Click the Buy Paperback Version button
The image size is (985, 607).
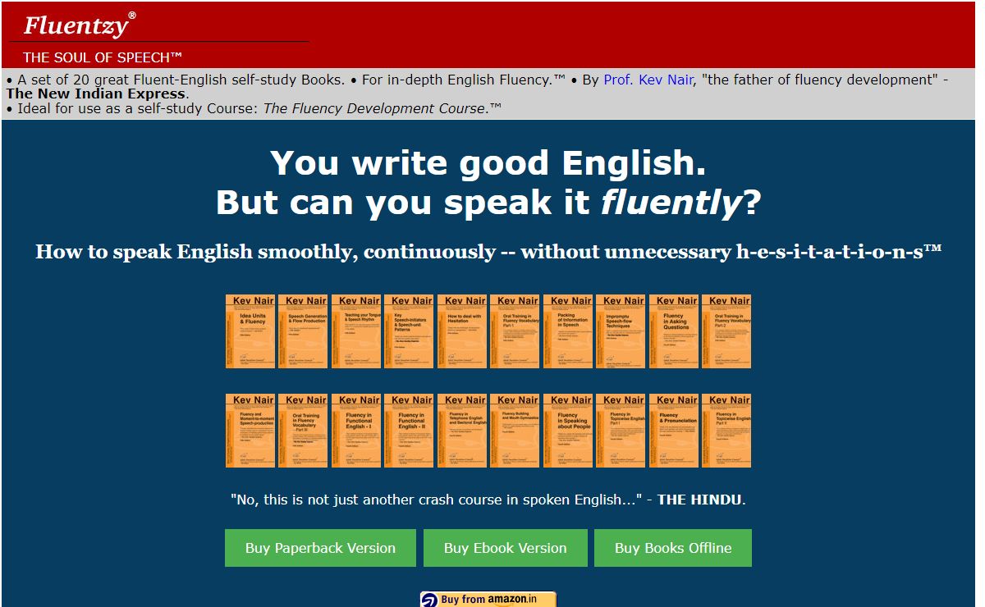point(320,548)
